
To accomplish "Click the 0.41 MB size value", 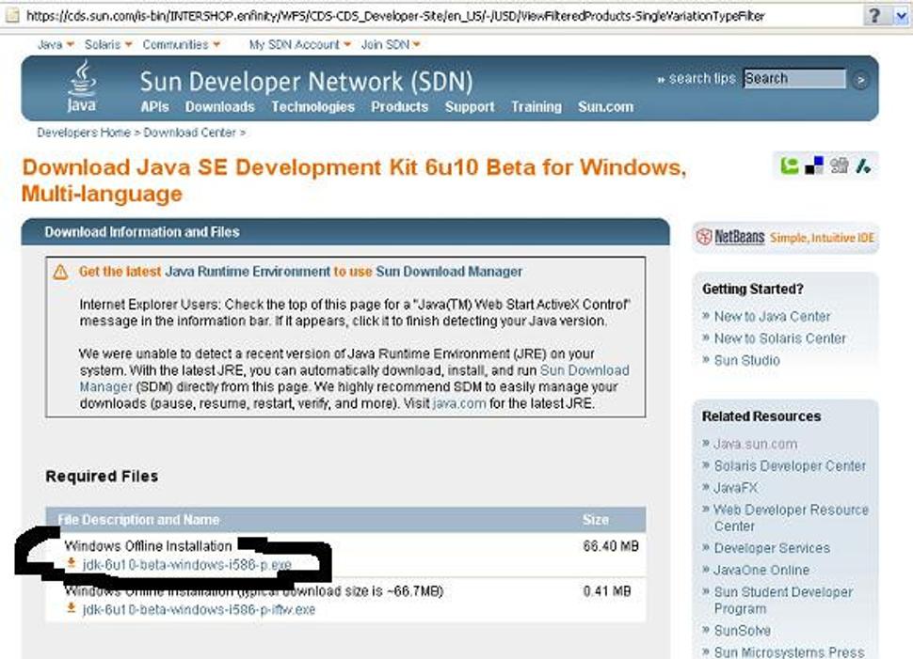I will (607, 591).
